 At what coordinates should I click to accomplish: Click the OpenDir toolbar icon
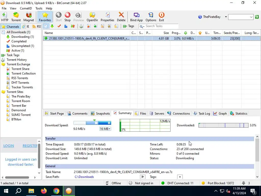point(92,17)
